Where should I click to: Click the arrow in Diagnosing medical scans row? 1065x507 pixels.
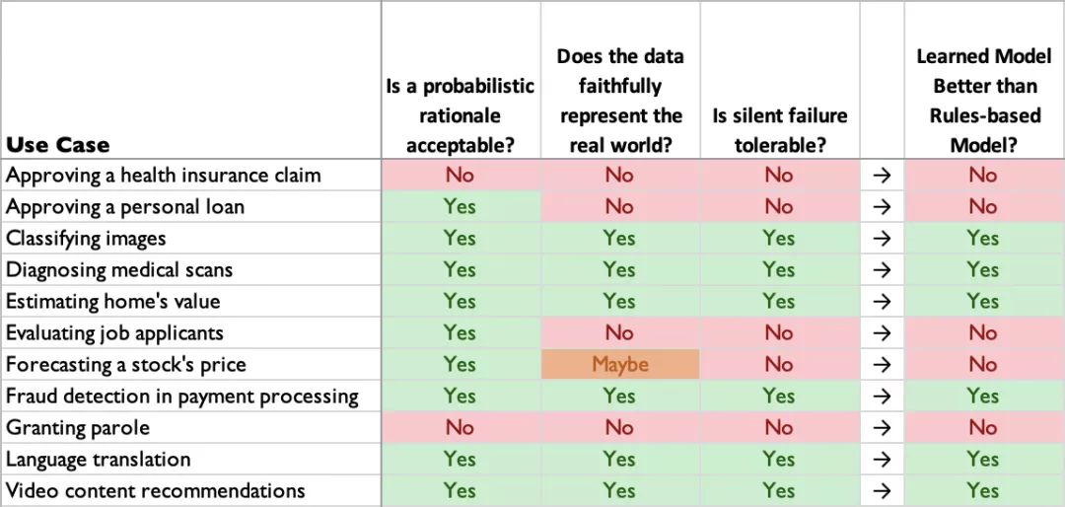click(x=883, y=270)
